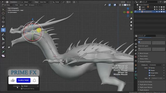This screenshot has width=166, height=93.
Task: Expand the Inverse Kinematics panel
Action: [146, 82]
